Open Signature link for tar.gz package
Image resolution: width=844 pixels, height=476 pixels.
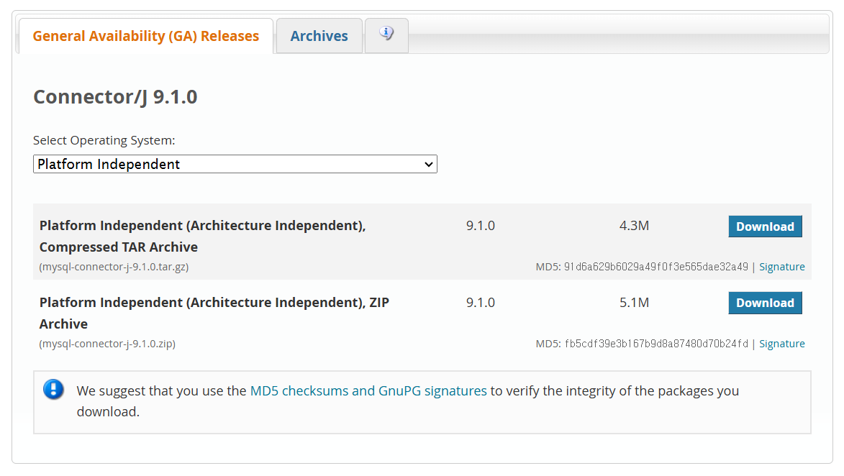(781, 267)
